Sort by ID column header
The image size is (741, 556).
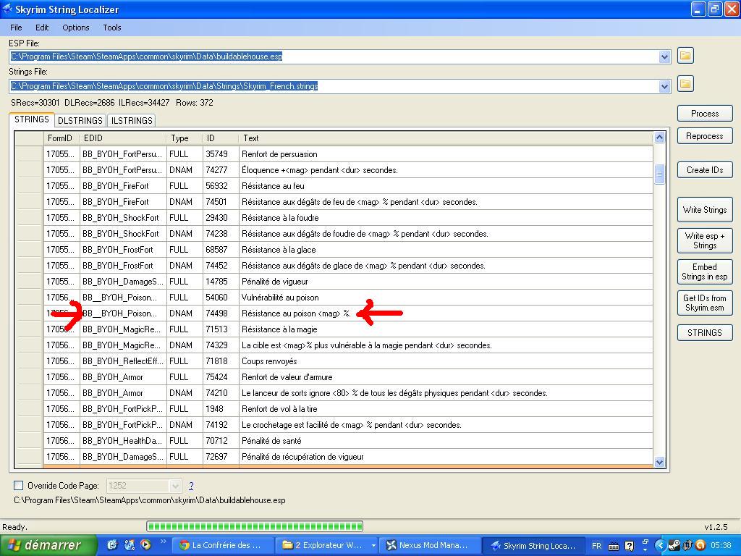(x=221, y=138)
